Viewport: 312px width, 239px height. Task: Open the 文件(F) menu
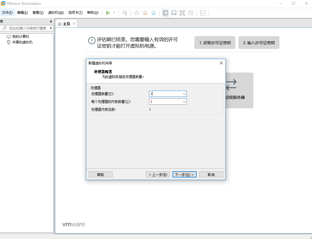(x=7, y=13)
